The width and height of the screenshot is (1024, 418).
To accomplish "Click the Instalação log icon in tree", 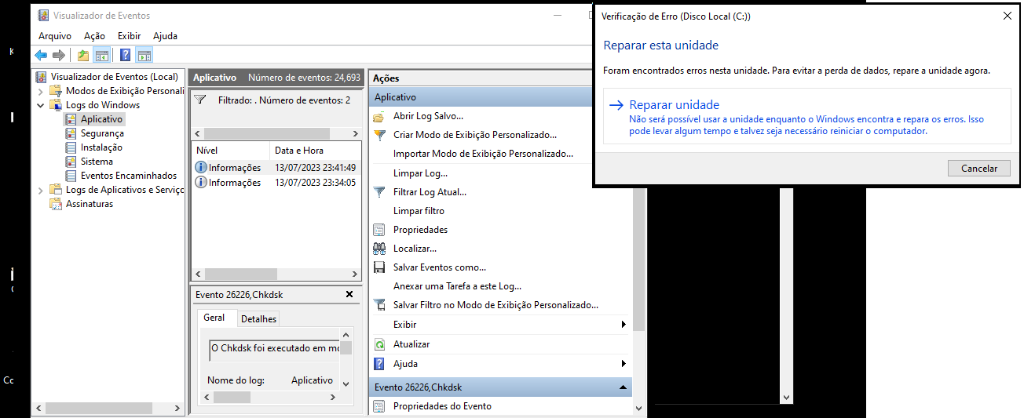I will [x=71, y=147].
